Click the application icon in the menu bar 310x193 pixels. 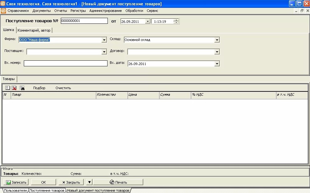click(x=3, y=11)
